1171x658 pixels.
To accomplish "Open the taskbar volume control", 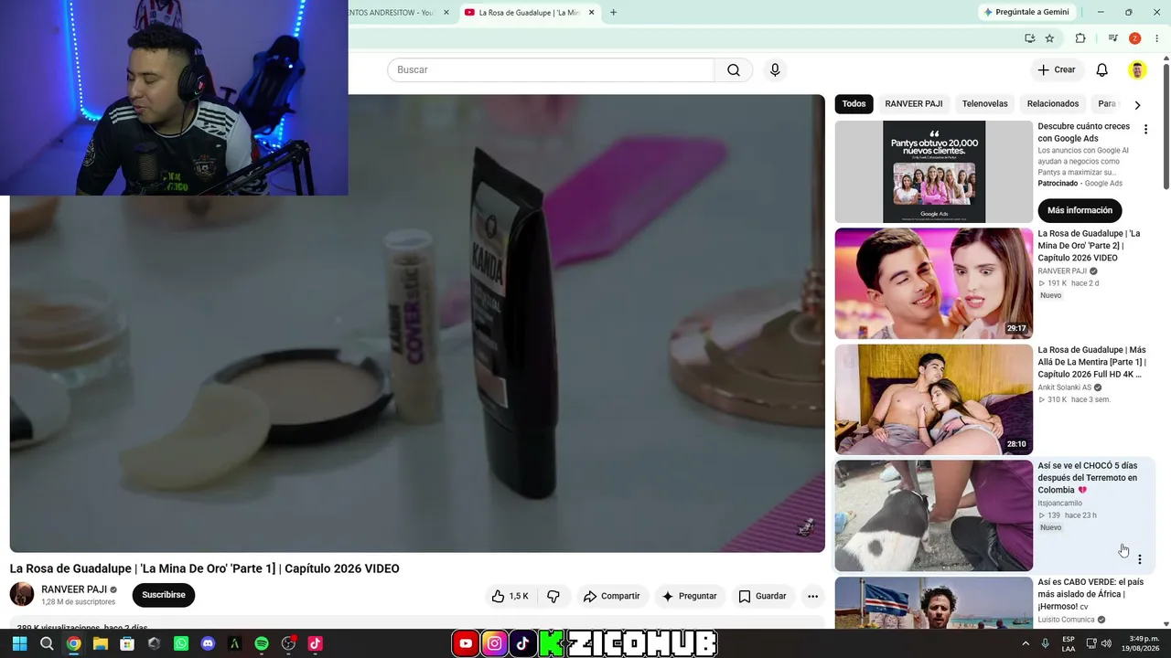I will tap(1106, 643).
